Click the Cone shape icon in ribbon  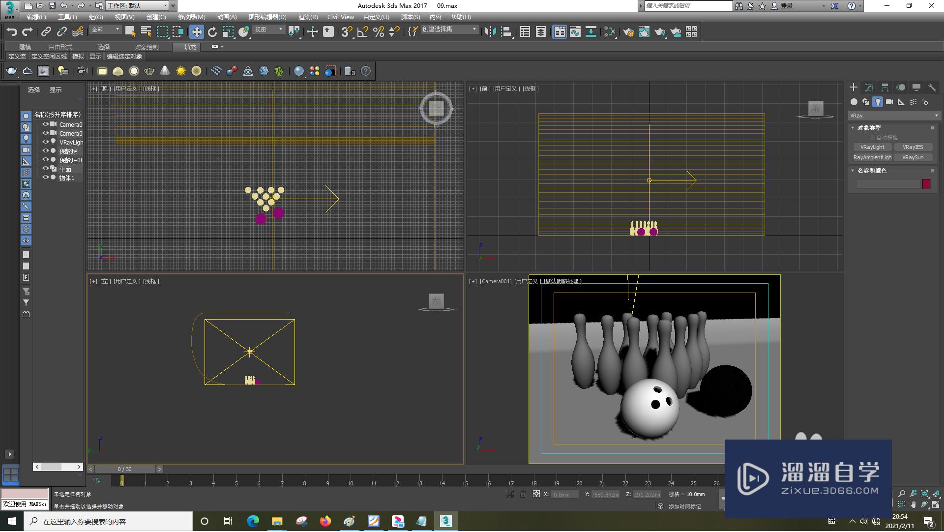165,71
